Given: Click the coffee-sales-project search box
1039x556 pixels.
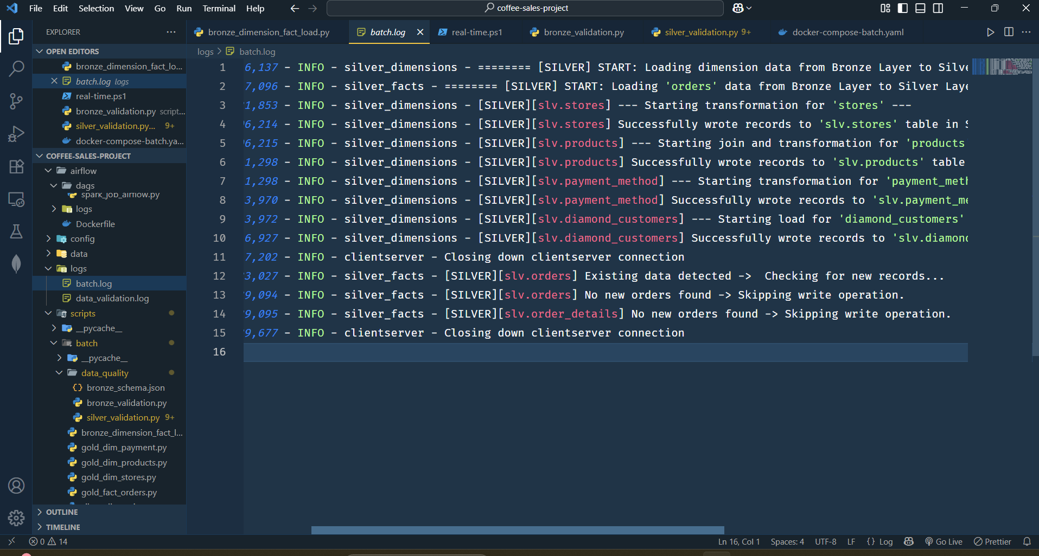Looking at the screenshot, I should coord(525,8).
